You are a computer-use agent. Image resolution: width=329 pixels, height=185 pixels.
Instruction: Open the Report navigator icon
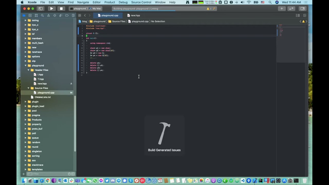[x=73, y=15]
